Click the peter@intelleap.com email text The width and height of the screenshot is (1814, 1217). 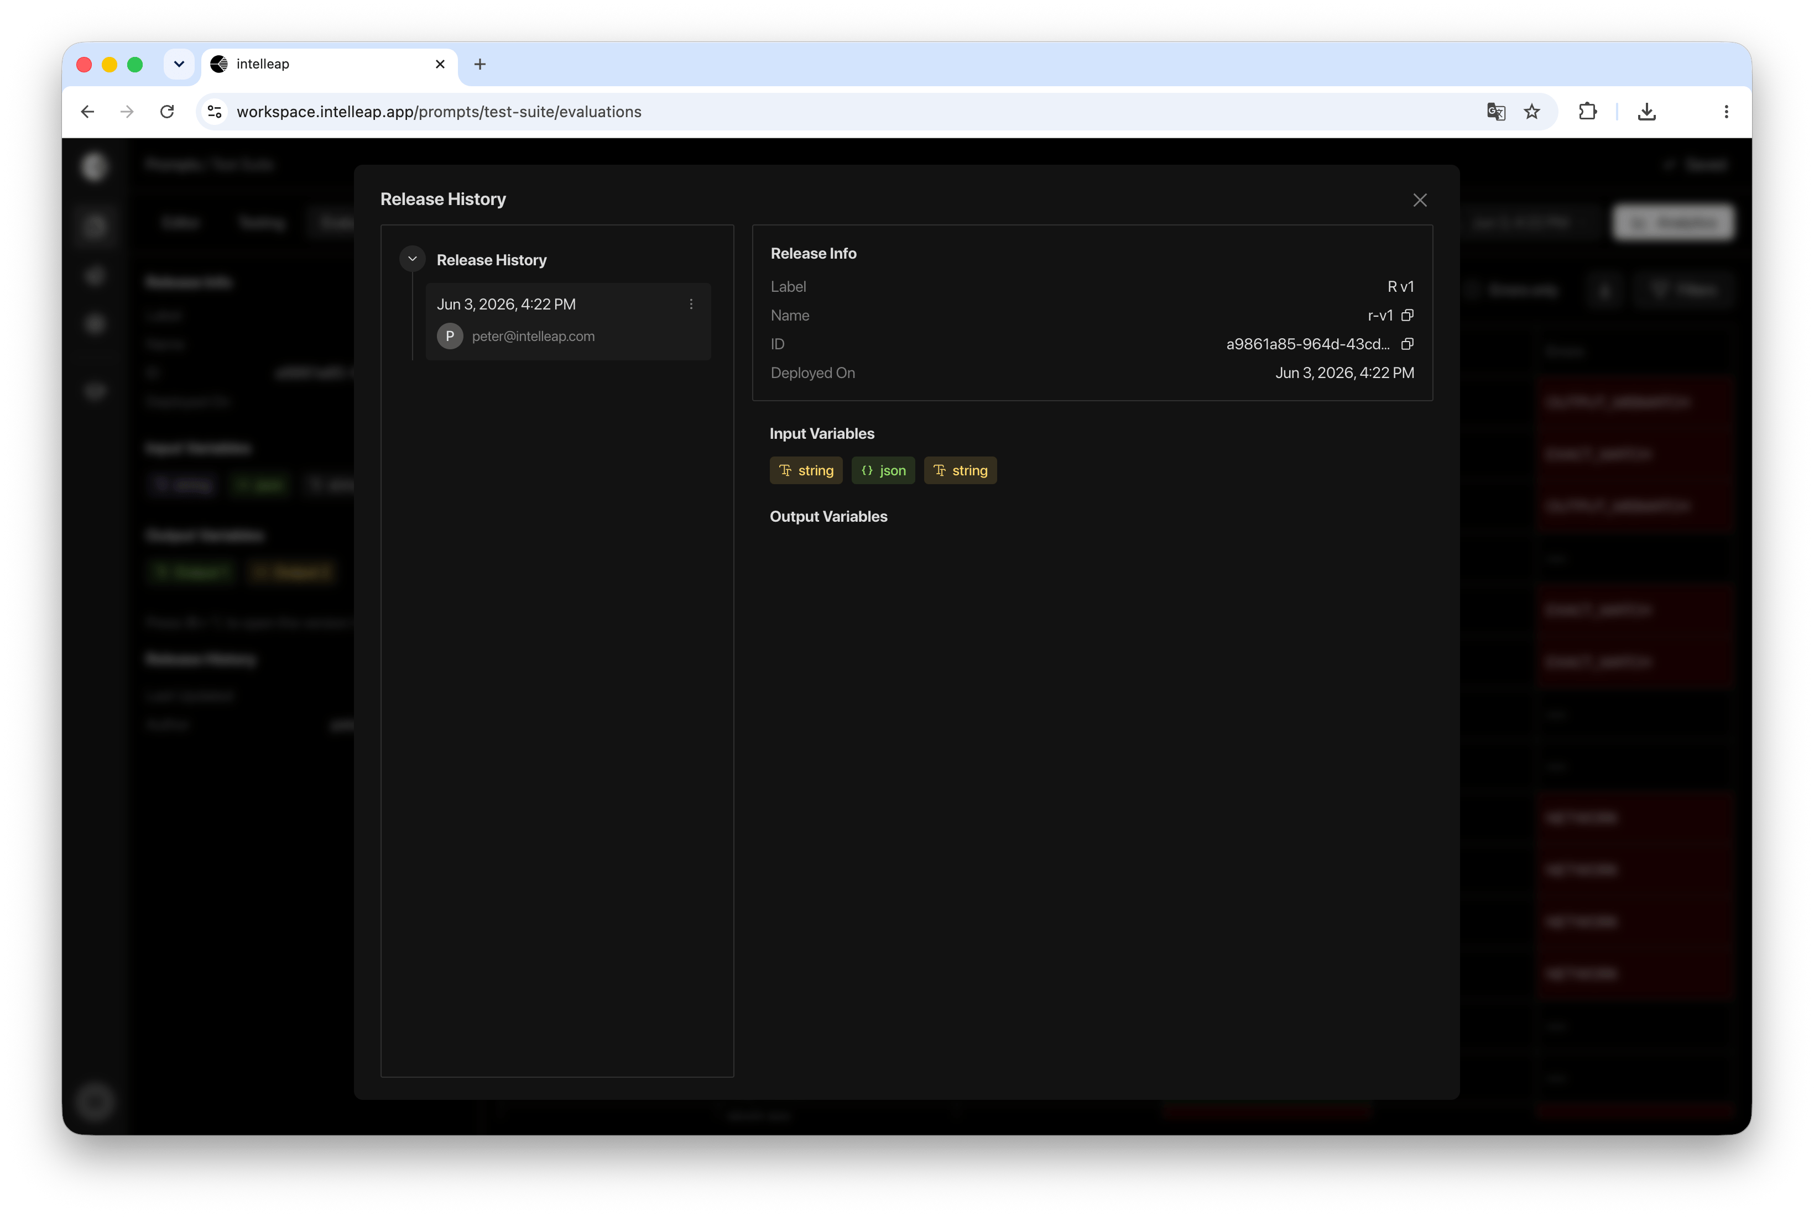[x=533, y=336]
